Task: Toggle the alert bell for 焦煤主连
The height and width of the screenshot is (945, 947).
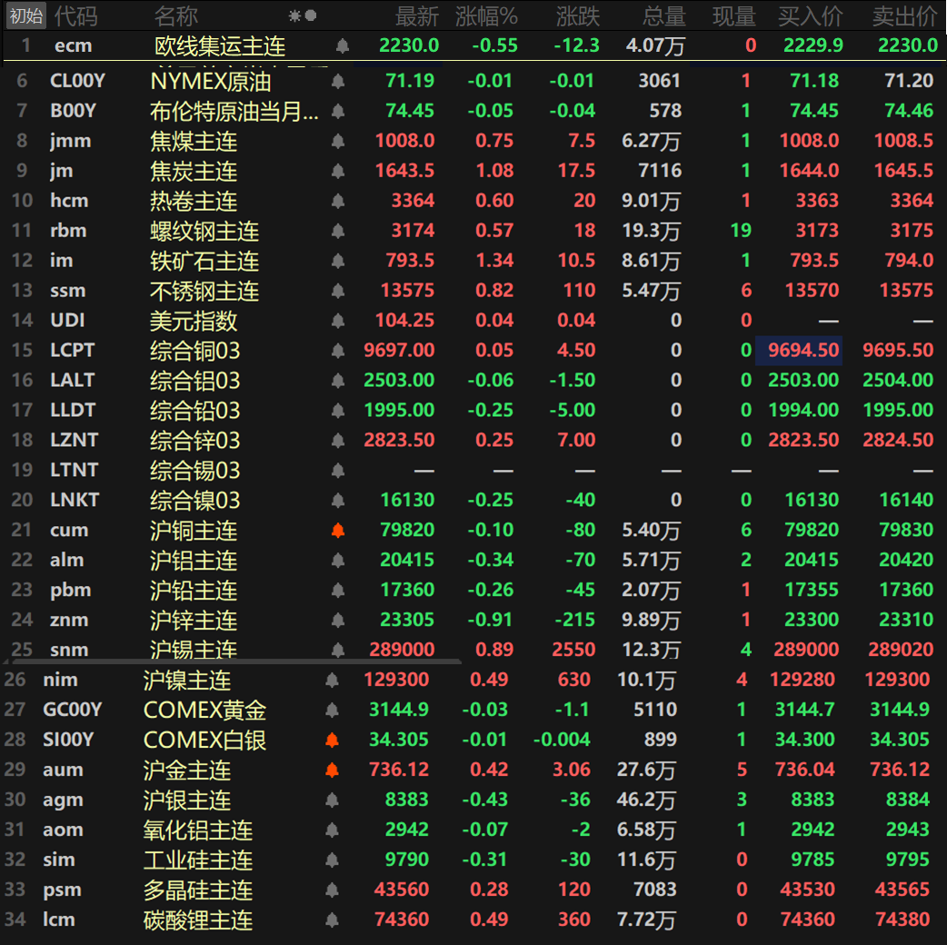Action: [337, 140]
